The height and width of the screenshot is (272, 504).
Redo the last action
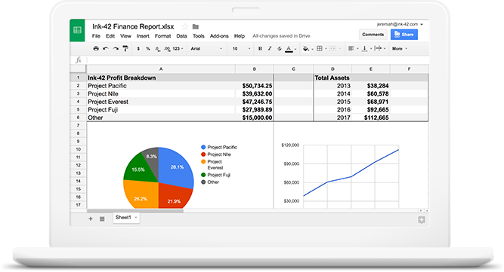116,49
